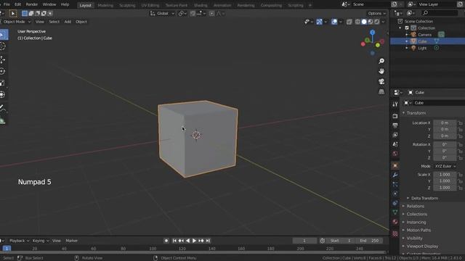Open the Edit menu

[x=17, y=4]
